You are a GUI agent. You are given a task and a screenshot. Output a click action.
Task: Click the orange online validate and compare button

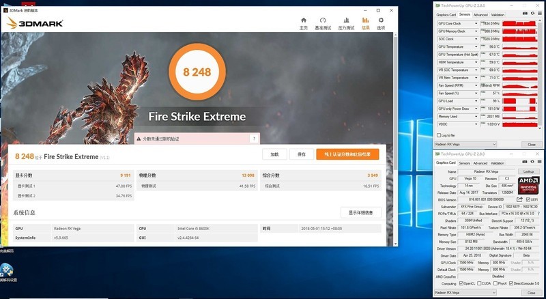pos(347,154)
